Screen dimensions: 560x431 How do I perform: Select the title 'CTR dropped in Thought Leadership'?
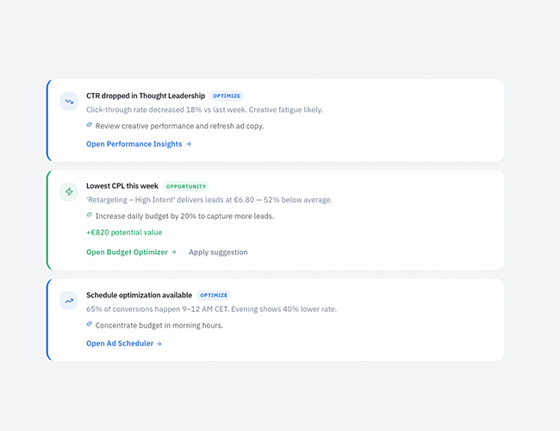pyautogui.click(x=146, y=96)
